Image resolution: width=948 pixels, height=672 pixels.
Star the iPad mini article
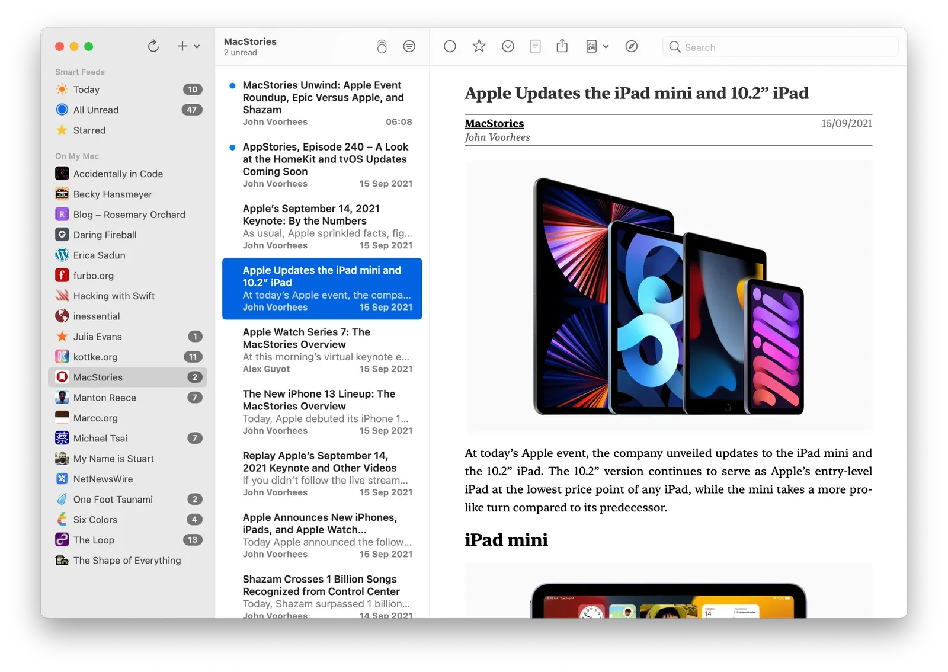[x=478, y=46]
